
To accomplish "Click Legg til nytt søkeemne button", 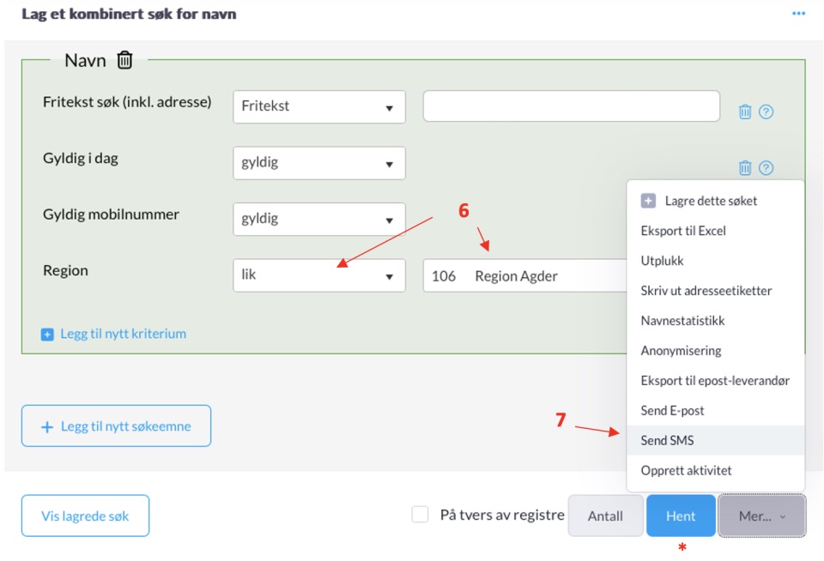I will [x=116, y=426].
